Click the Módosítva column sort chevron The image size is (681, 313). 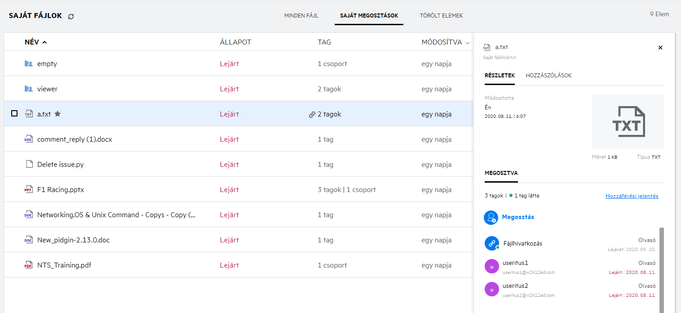[468, 43]
